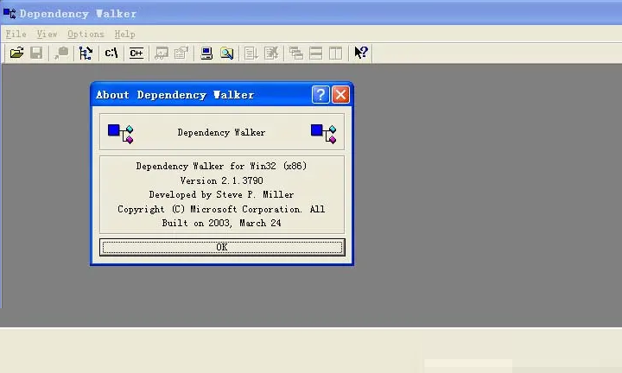Screen dimensions: 622x373
Task: Toggle the Undecorate C++ functions icon
Action: coord(136,53)
